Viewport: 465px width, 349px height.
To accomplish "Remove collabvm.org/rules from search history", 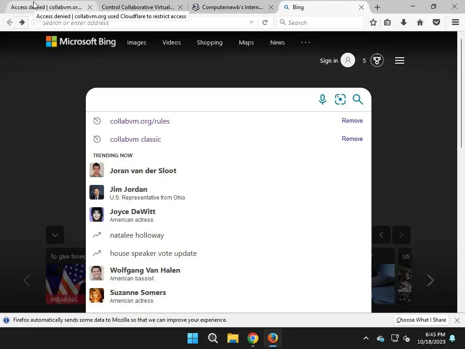I will (x=352, y=120).
